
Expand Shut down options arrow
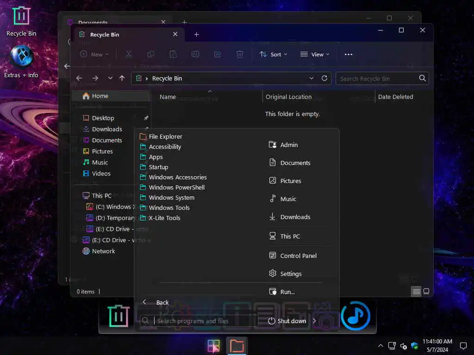314,321
